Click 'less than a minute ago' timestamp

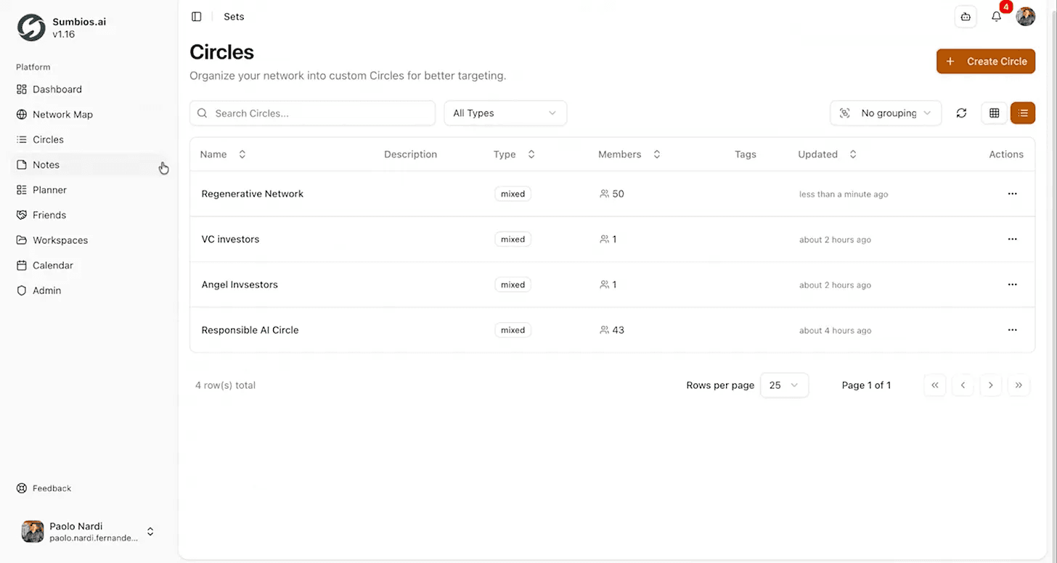[844, 194]
